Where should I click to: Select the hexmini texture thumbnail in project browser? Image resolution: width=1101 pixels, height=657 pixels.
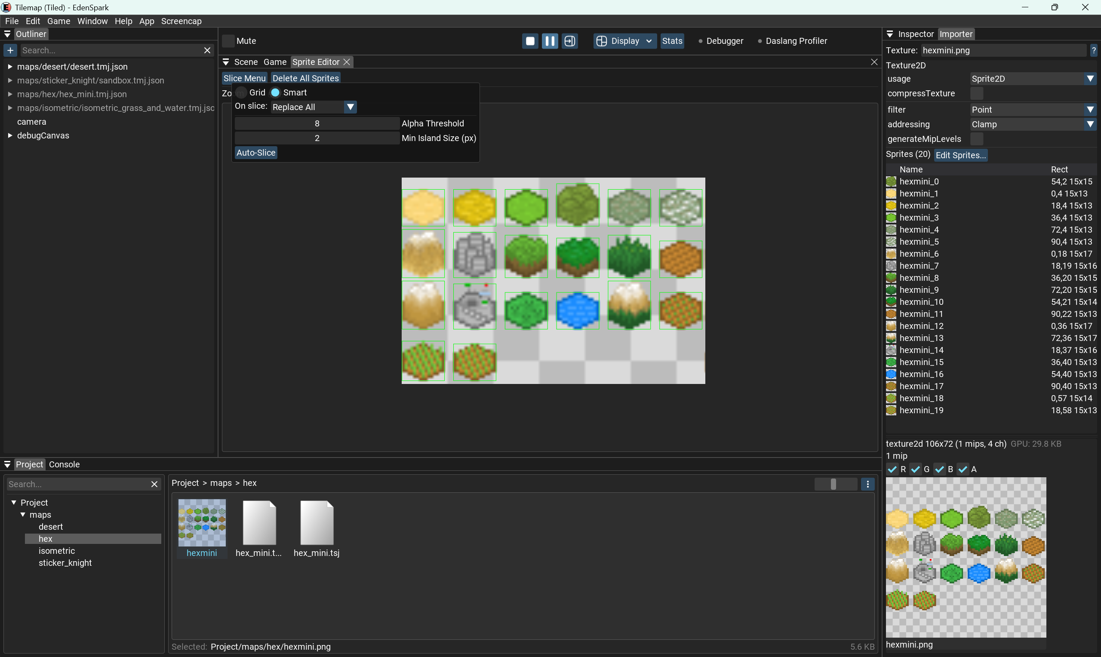click(x=202, y=523)
